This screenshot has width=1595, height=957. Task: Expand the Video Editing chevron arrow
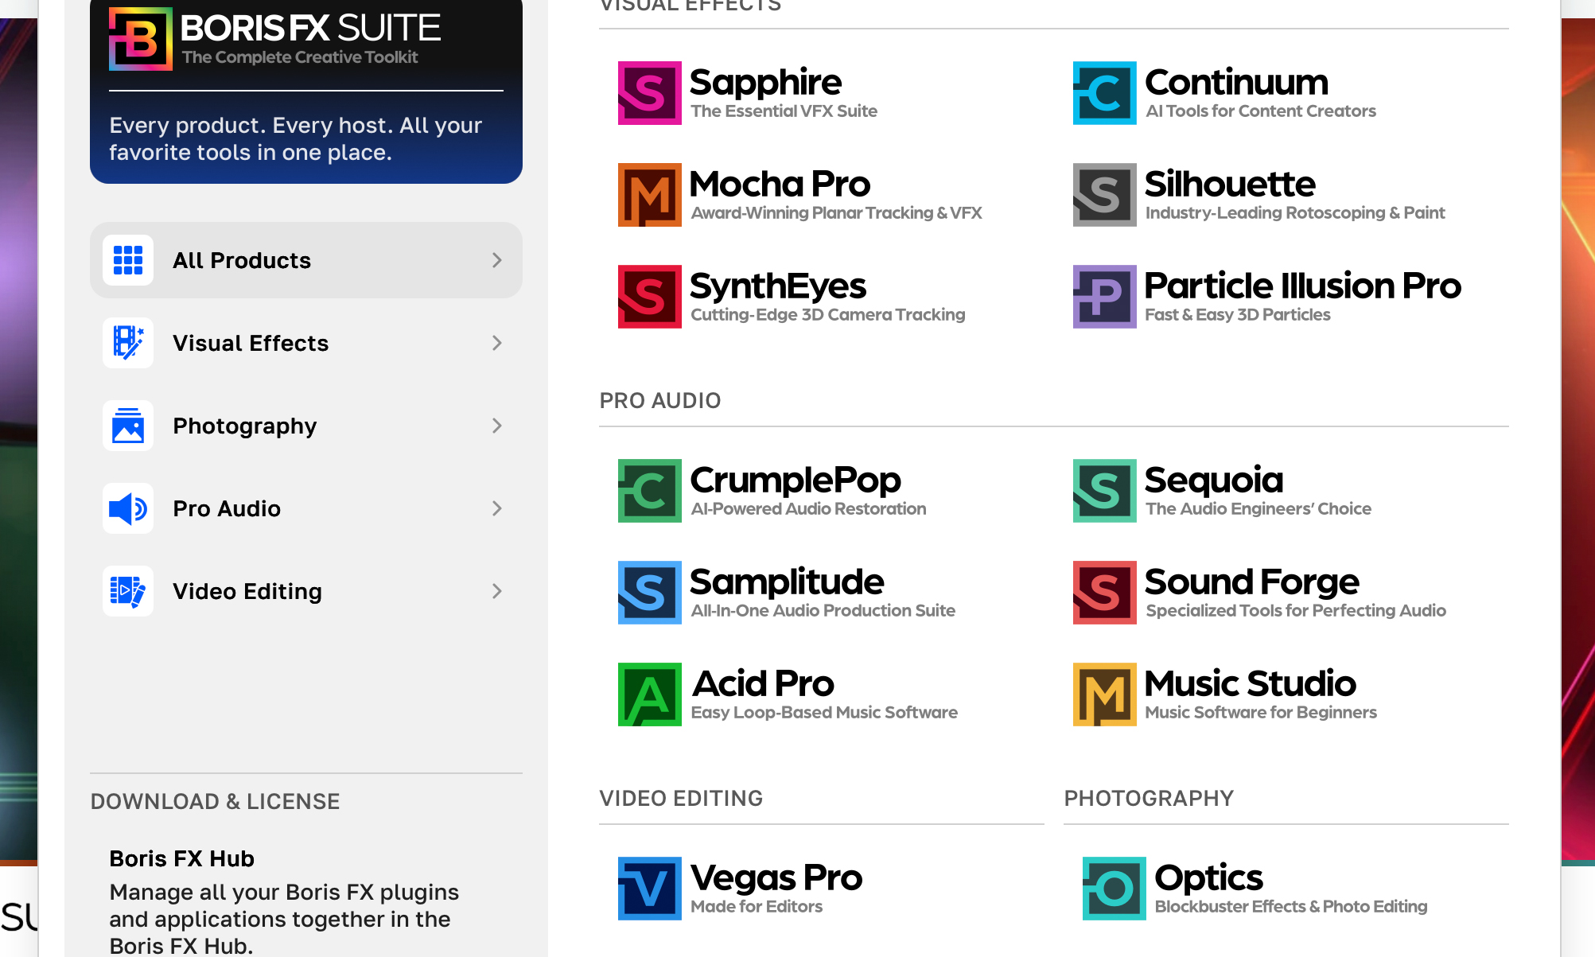[x=497, y=591]
